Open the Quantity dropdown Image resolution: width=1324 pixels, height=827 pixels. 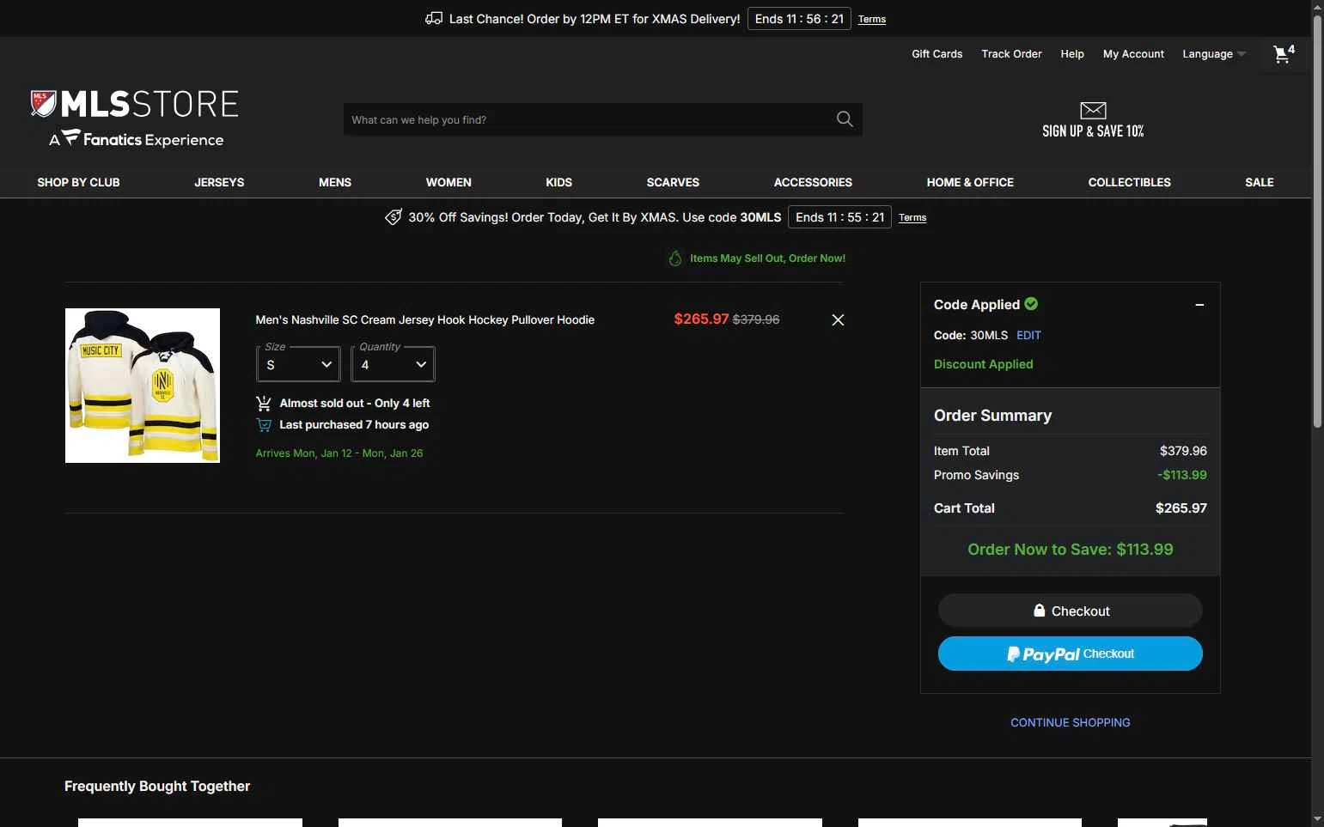tap(393, 364)
